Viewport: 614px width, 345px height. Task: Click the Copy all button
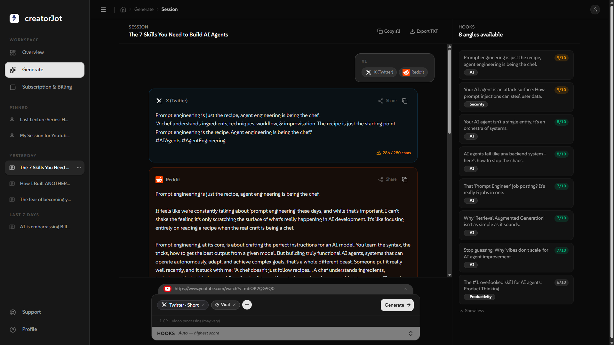(x=389, y=31)
